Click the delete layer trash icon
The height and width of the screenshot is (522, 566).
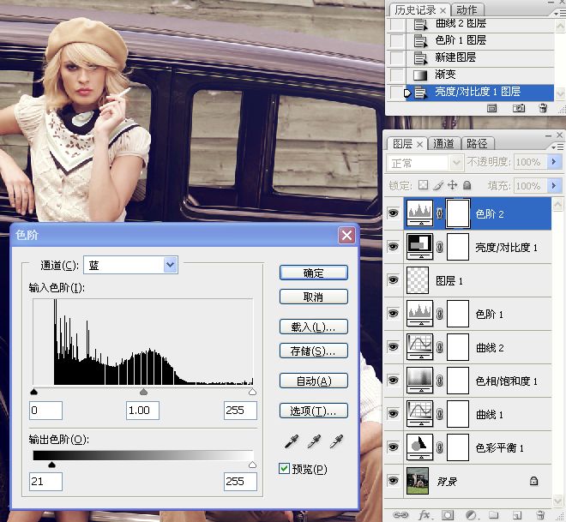(x=540, y=515)
